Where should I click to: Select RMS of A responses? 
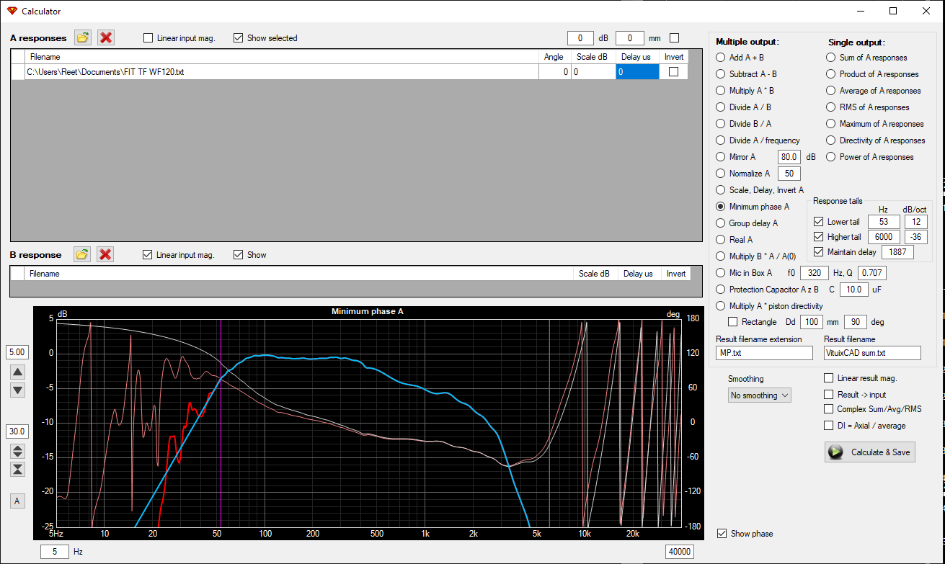click(x=831, y=107)
